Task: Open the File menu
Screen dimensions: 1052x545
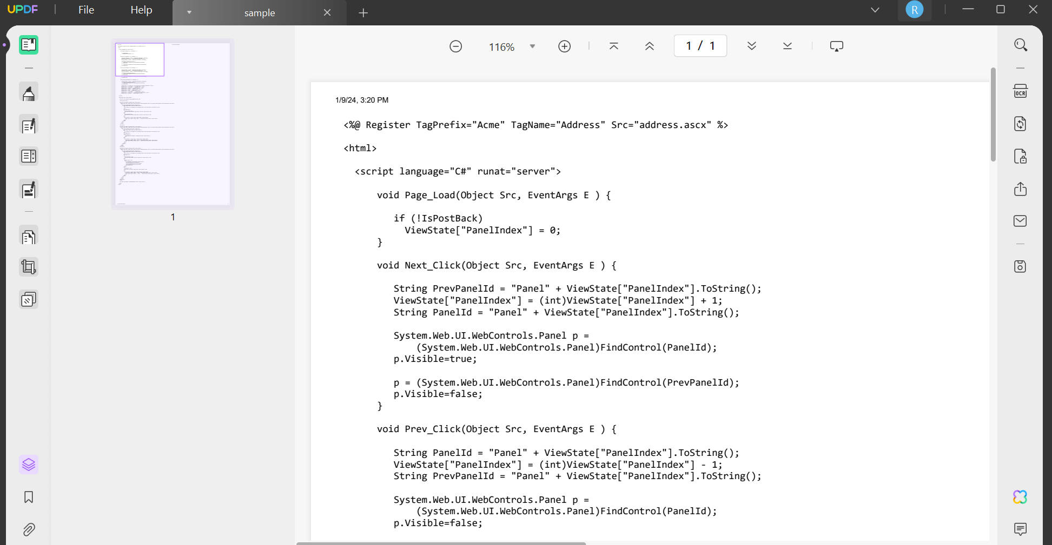Action: [x=87, y=10]
